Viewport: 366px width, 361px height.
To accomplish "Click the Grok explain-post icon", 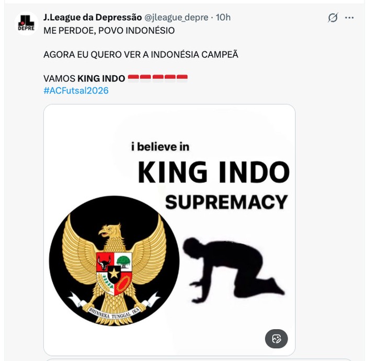I will (333, 17).
